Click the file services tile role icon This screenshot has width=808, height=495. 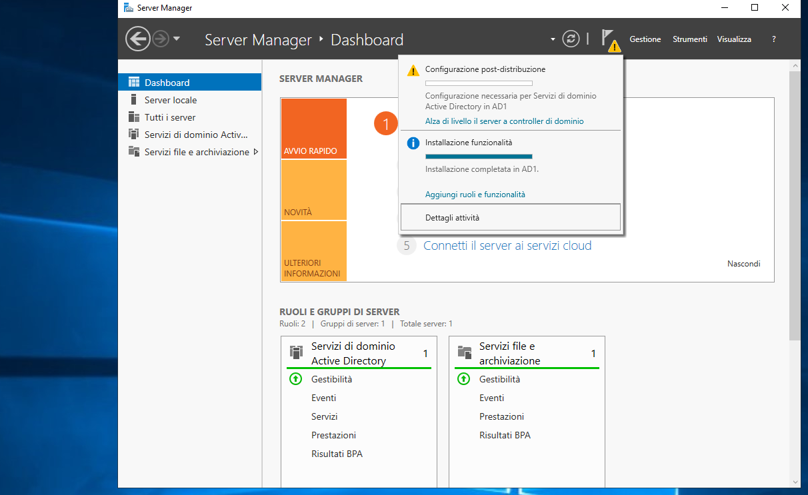(x=464, y=352)
